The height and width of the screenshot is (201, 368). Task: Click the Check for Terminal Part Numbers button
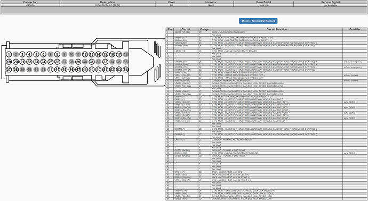click(258, 21)
